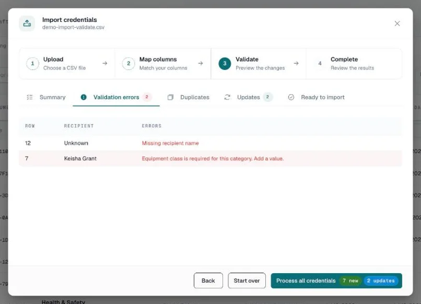Viewport: 421px width, 304px height.
Task: Click the Validation errors alert icon
Action: point(84,97)
